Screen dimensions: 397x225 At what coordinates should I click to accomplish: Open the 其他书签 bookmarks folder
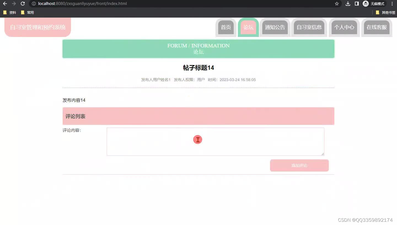385,12
